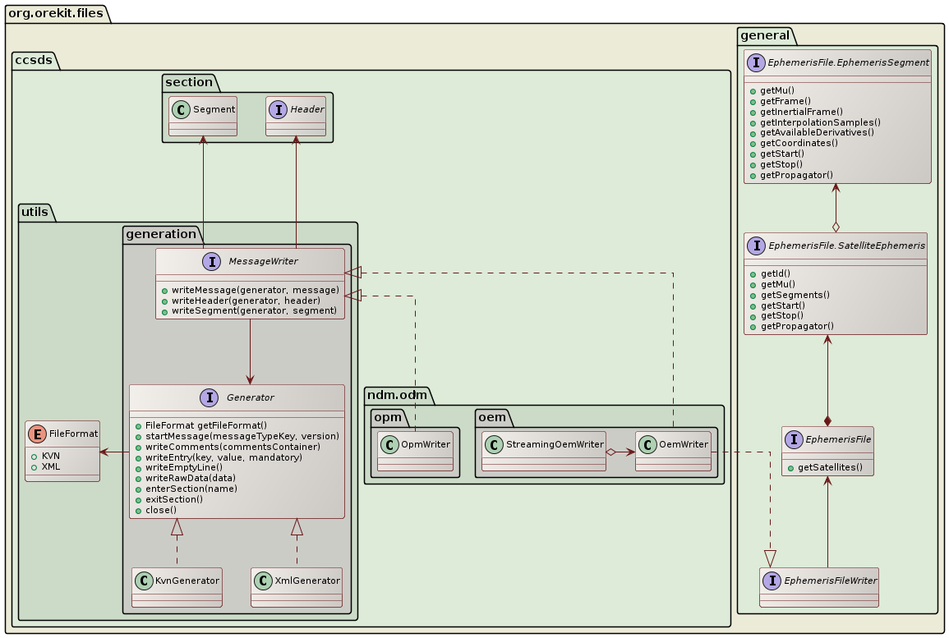Click the class icon on OpmWriter

(390, 444)
